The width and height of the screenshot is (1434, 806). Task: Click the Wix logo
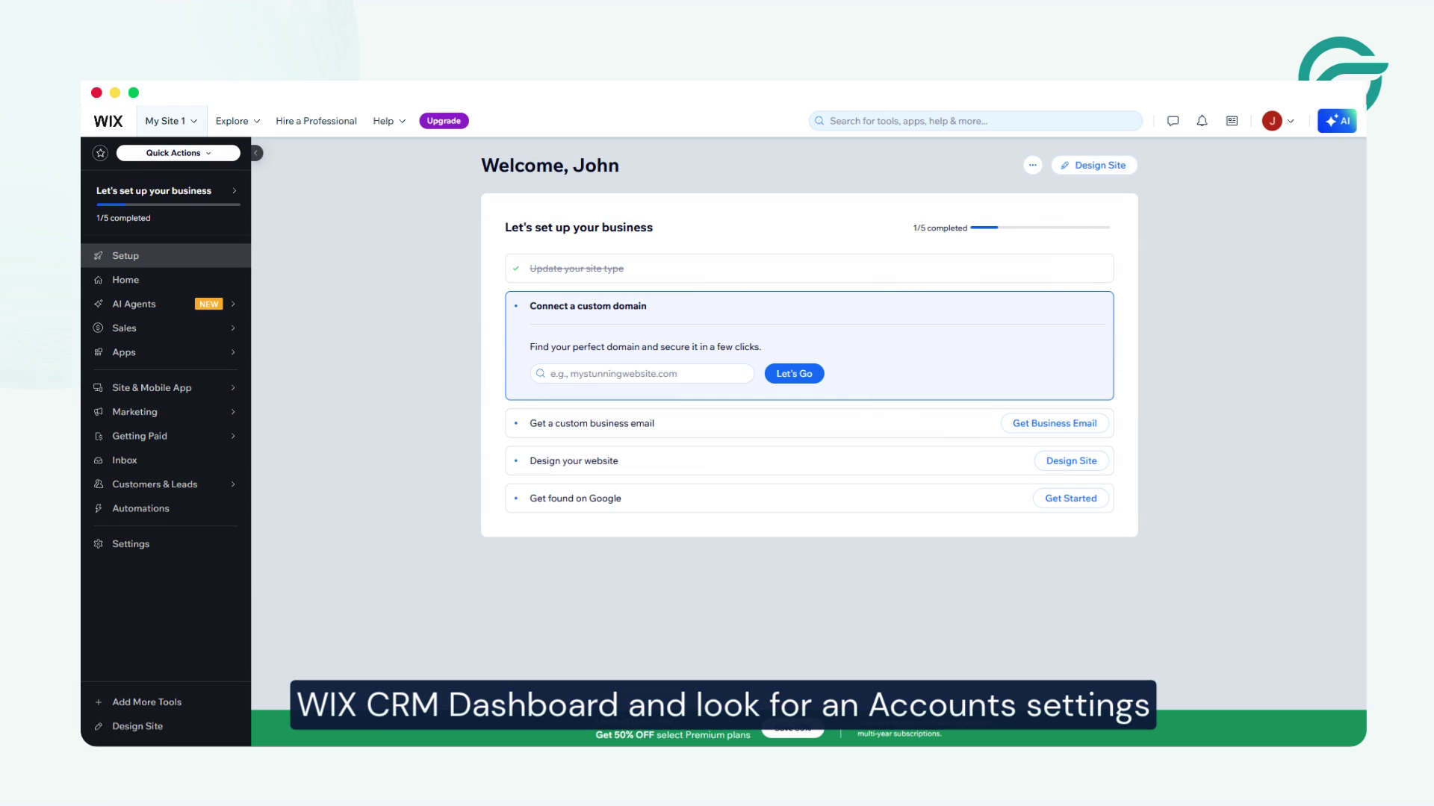108,121
